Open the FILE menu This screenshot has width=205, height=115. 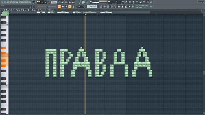pyautogui.click(x=2, y=2)
